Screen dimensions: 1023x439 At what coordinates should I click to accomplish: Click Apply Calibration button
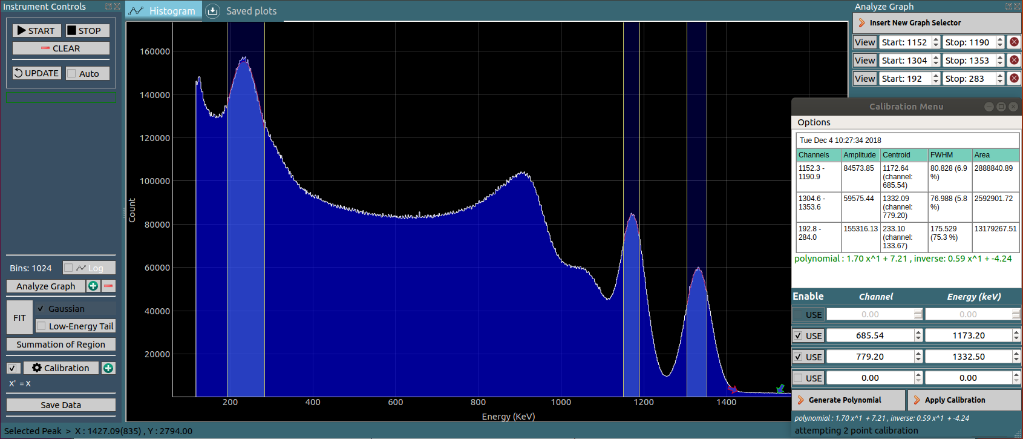click(964, 400)
